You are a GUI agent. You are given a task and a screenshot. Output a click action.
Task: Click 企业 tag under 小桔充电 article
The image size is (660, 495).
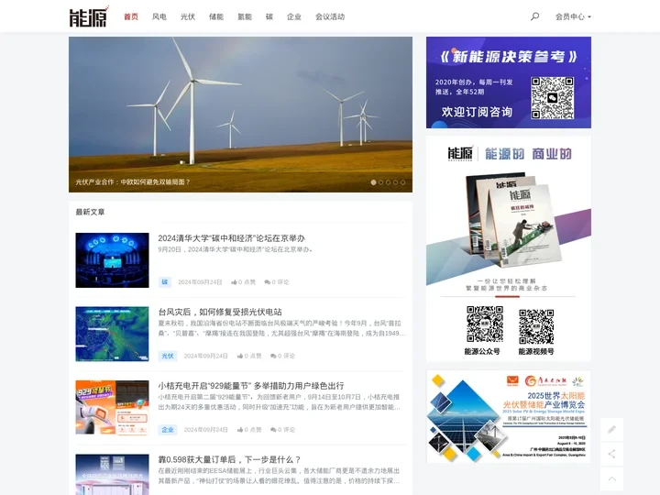point(168,430)
